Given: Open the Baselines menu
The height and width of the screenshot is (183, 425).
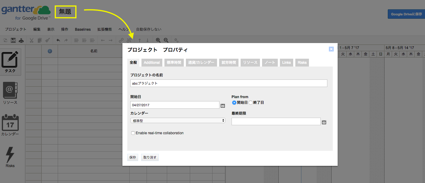Looking at the screenshot, I should [83, 29].
